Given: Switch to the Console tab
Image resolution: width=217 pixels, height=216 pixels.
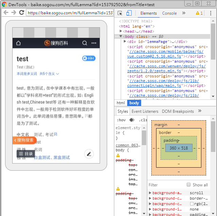Looking at the screenshot, I should coord(169,13).
